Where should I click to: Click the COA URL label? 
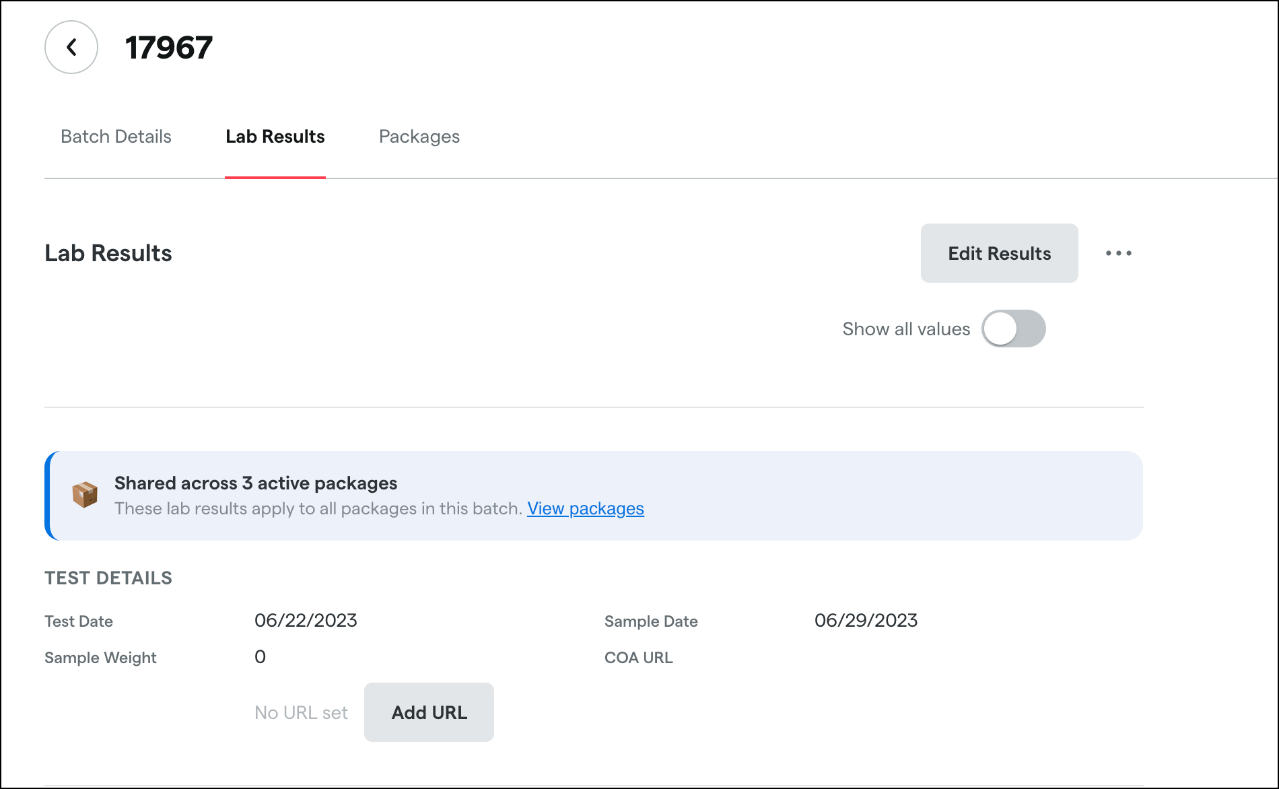pyautogui.click(x=639, y=658)
